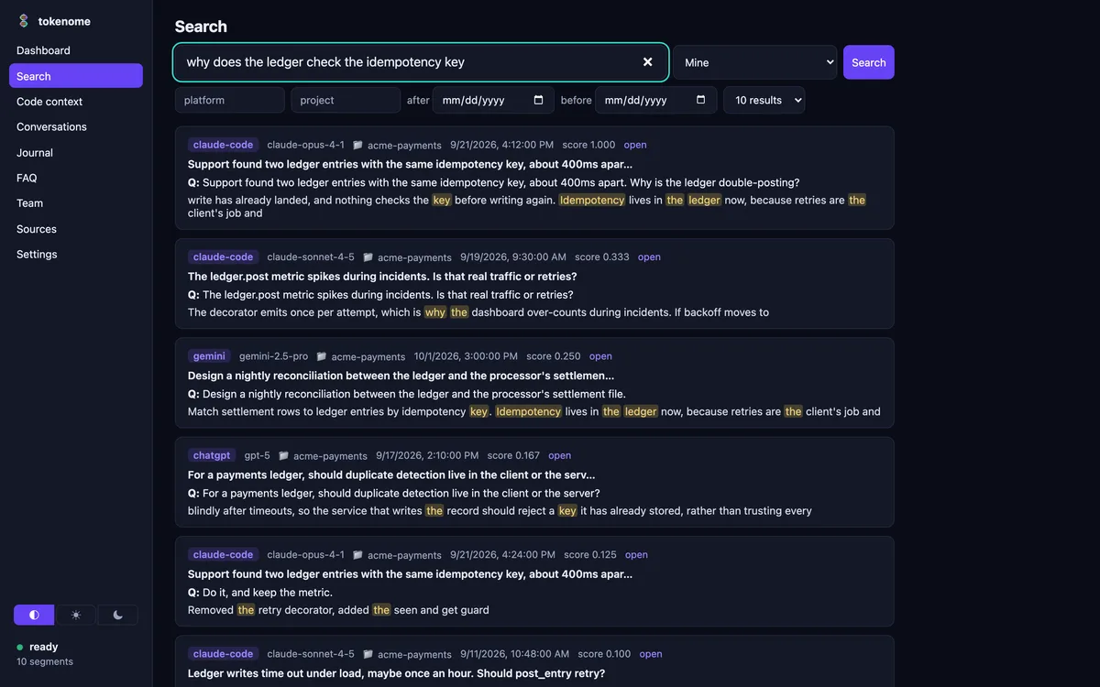This screenshot has width=1100, height=687.
Task: Select Search in the sidebar
Action: click(76, 76)
